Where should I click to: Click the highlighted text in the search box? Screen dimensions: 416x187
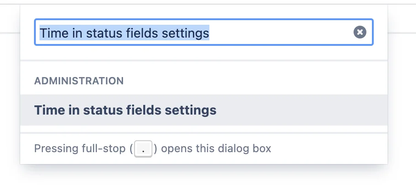coord(124,33)
